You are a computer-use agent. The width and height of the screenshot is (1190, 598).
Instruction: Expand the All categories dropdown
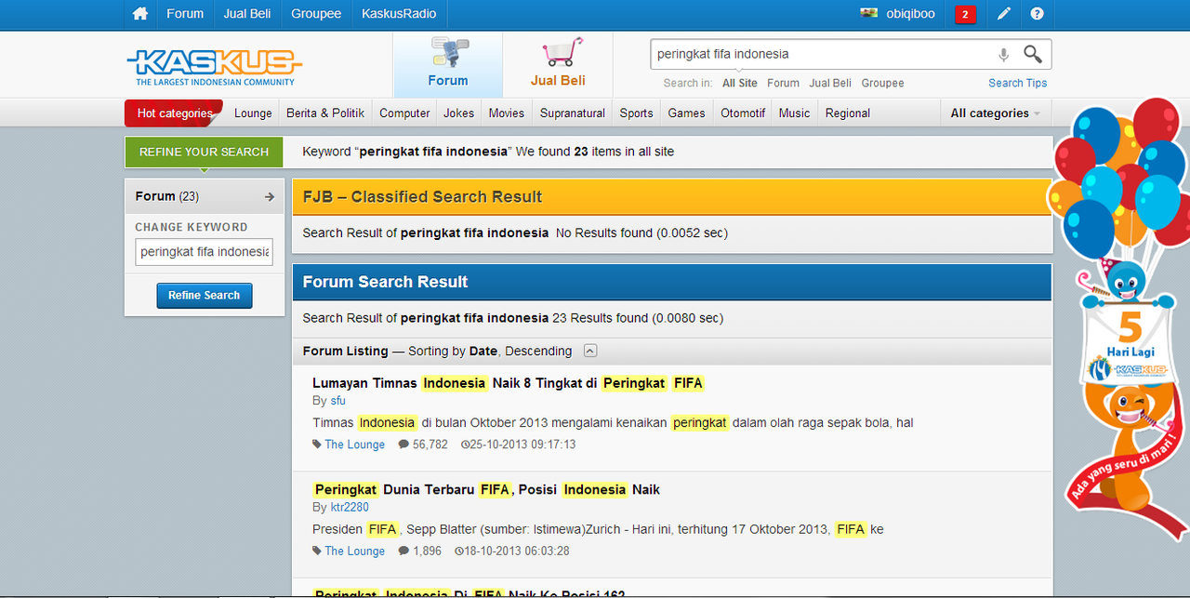click(995, 113)
